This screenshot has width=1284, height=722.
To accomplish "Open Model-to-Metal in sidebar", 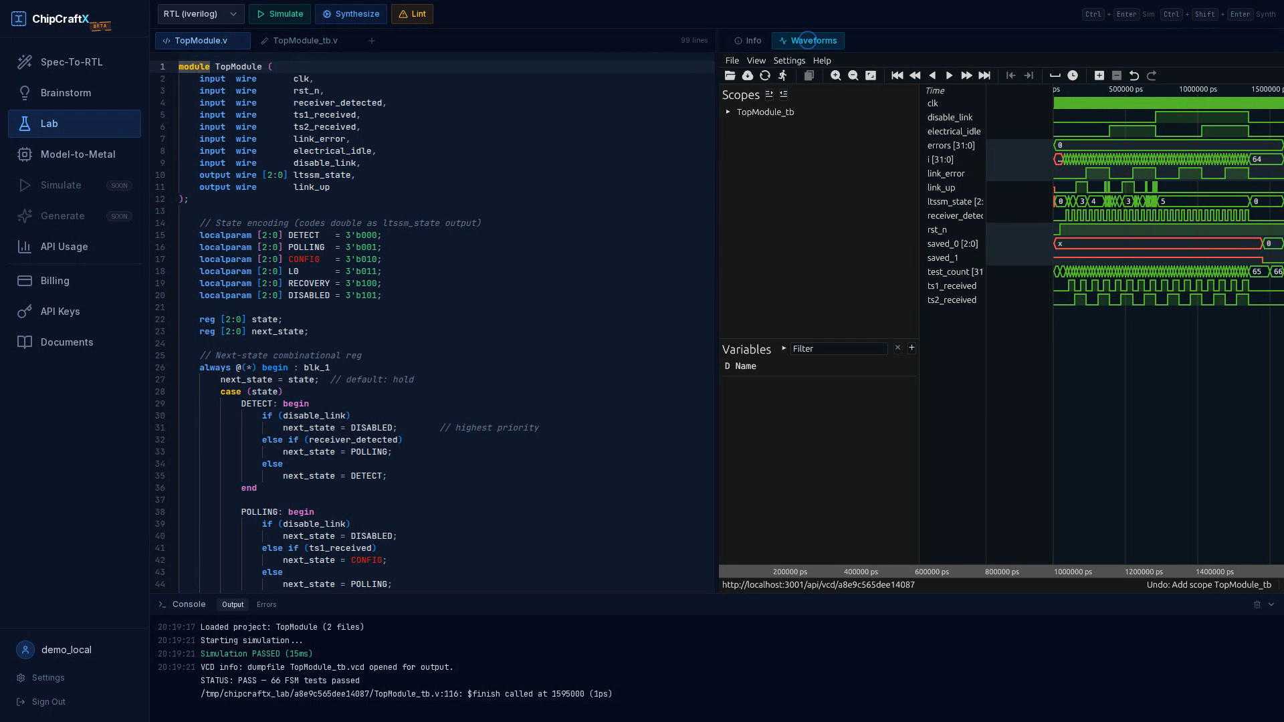I will click(74, 154).
